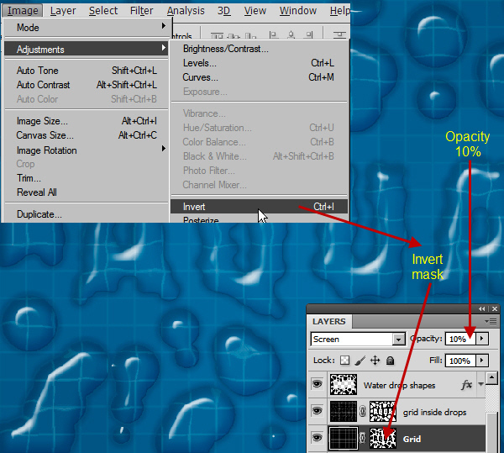Screen dimensions: 504x453
Task: Open the Filter menu in menu bar
Action: pos(141,11)
